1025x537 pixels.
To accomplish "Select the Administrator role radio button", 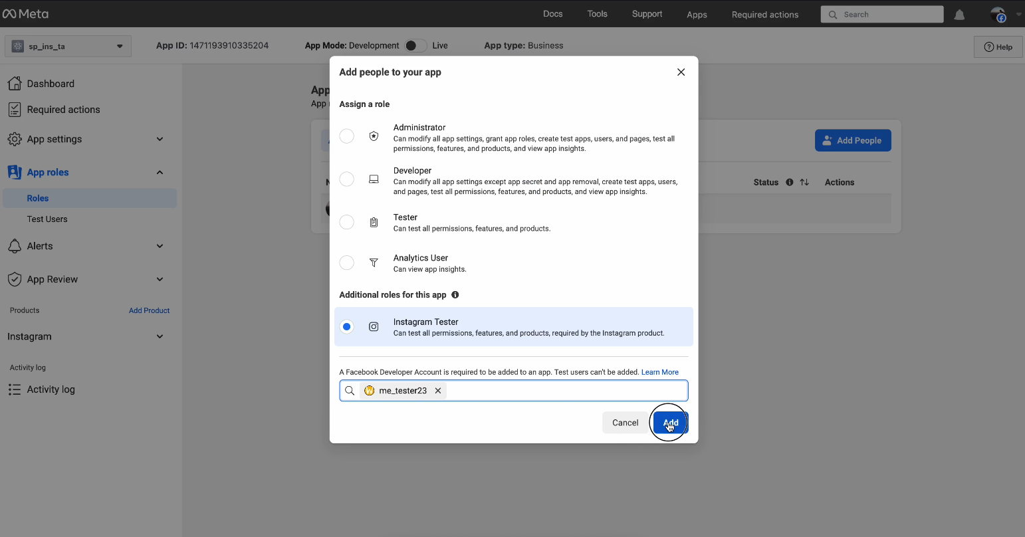I will coord(346,136).
